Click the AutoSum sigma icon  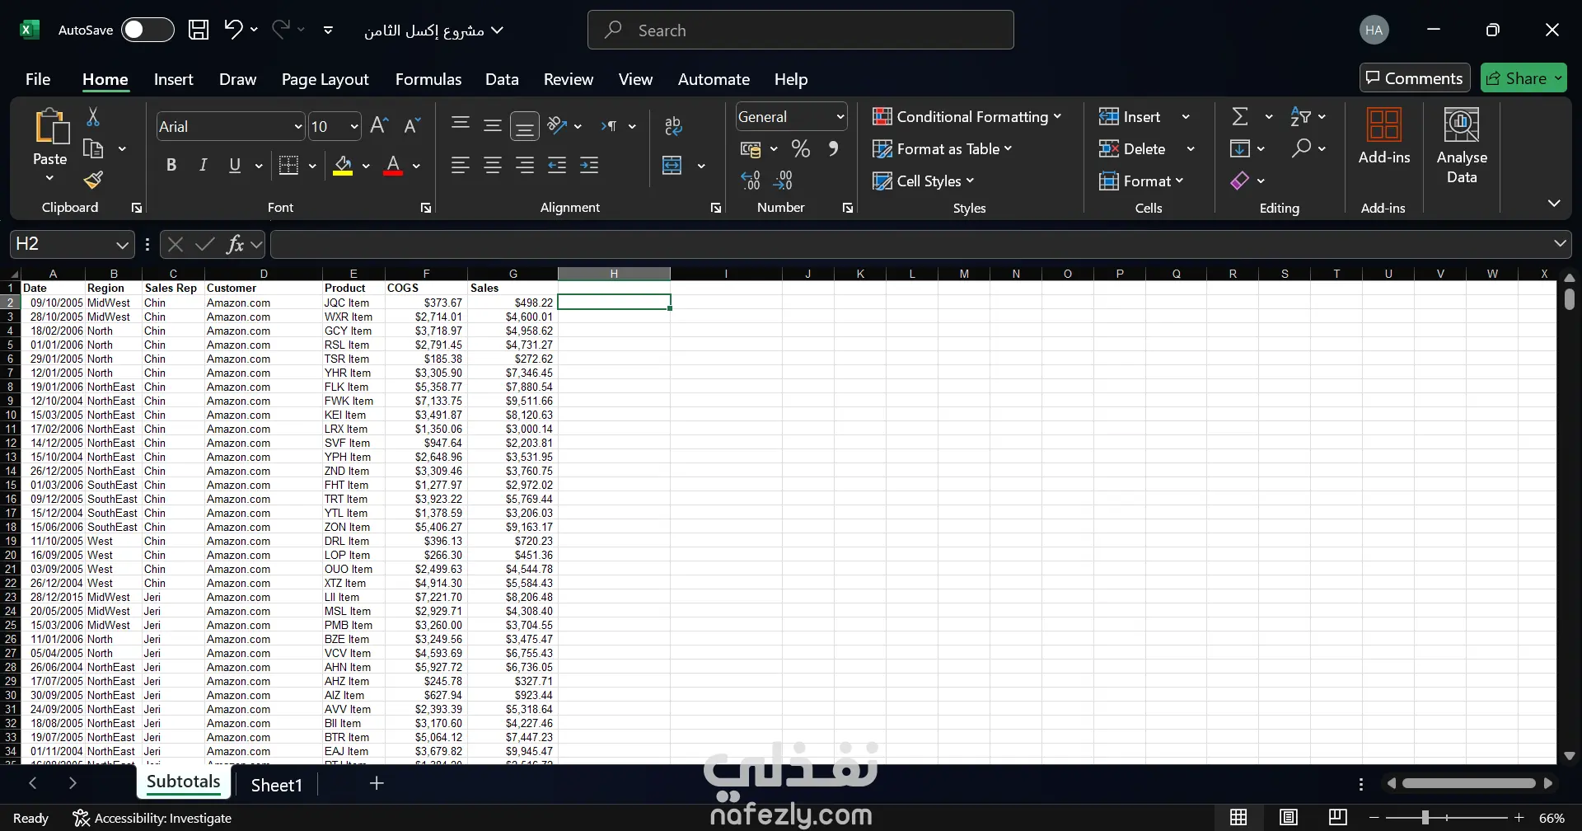pos(1240,116)
